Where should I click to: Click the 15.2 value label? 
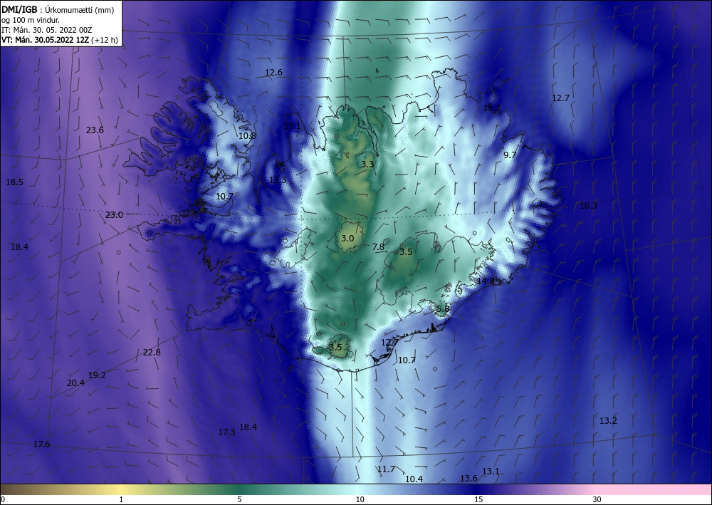click(x=491, y=108)
